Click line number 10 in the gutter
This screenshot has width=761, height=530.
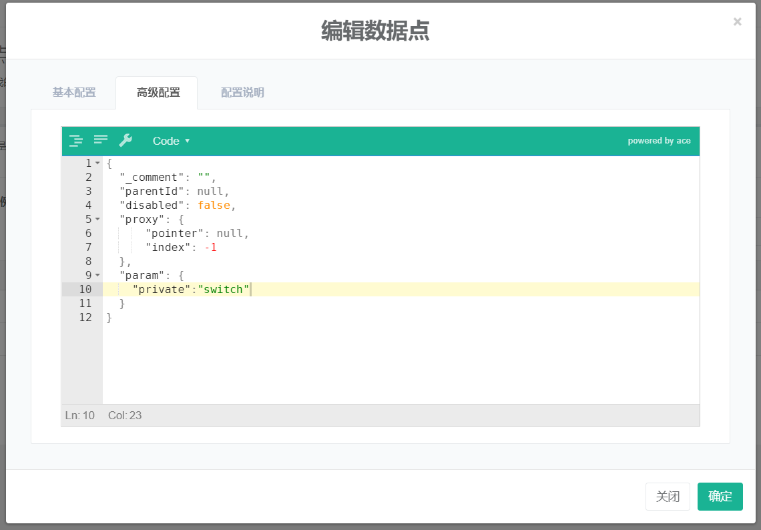click(x=85, y=289)
